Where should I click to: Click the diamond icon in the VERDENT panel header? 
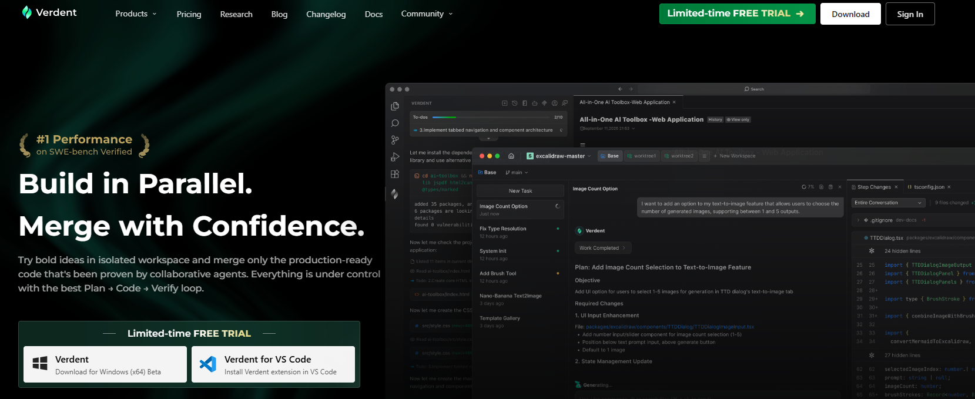tap(544, 103)
